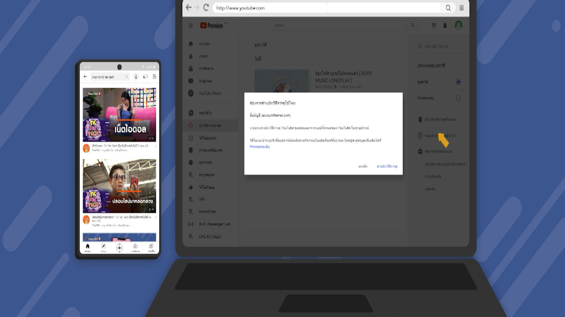Click the blue activity link in the dialog
This screenshot has height=317, width=565.
click(260, 147)
